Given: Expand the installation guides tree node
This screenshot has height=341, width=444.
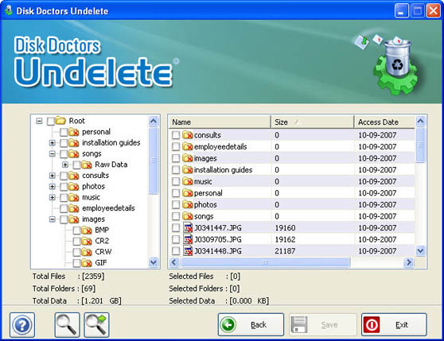Looking at the screenshot, I should coord(52,143).
